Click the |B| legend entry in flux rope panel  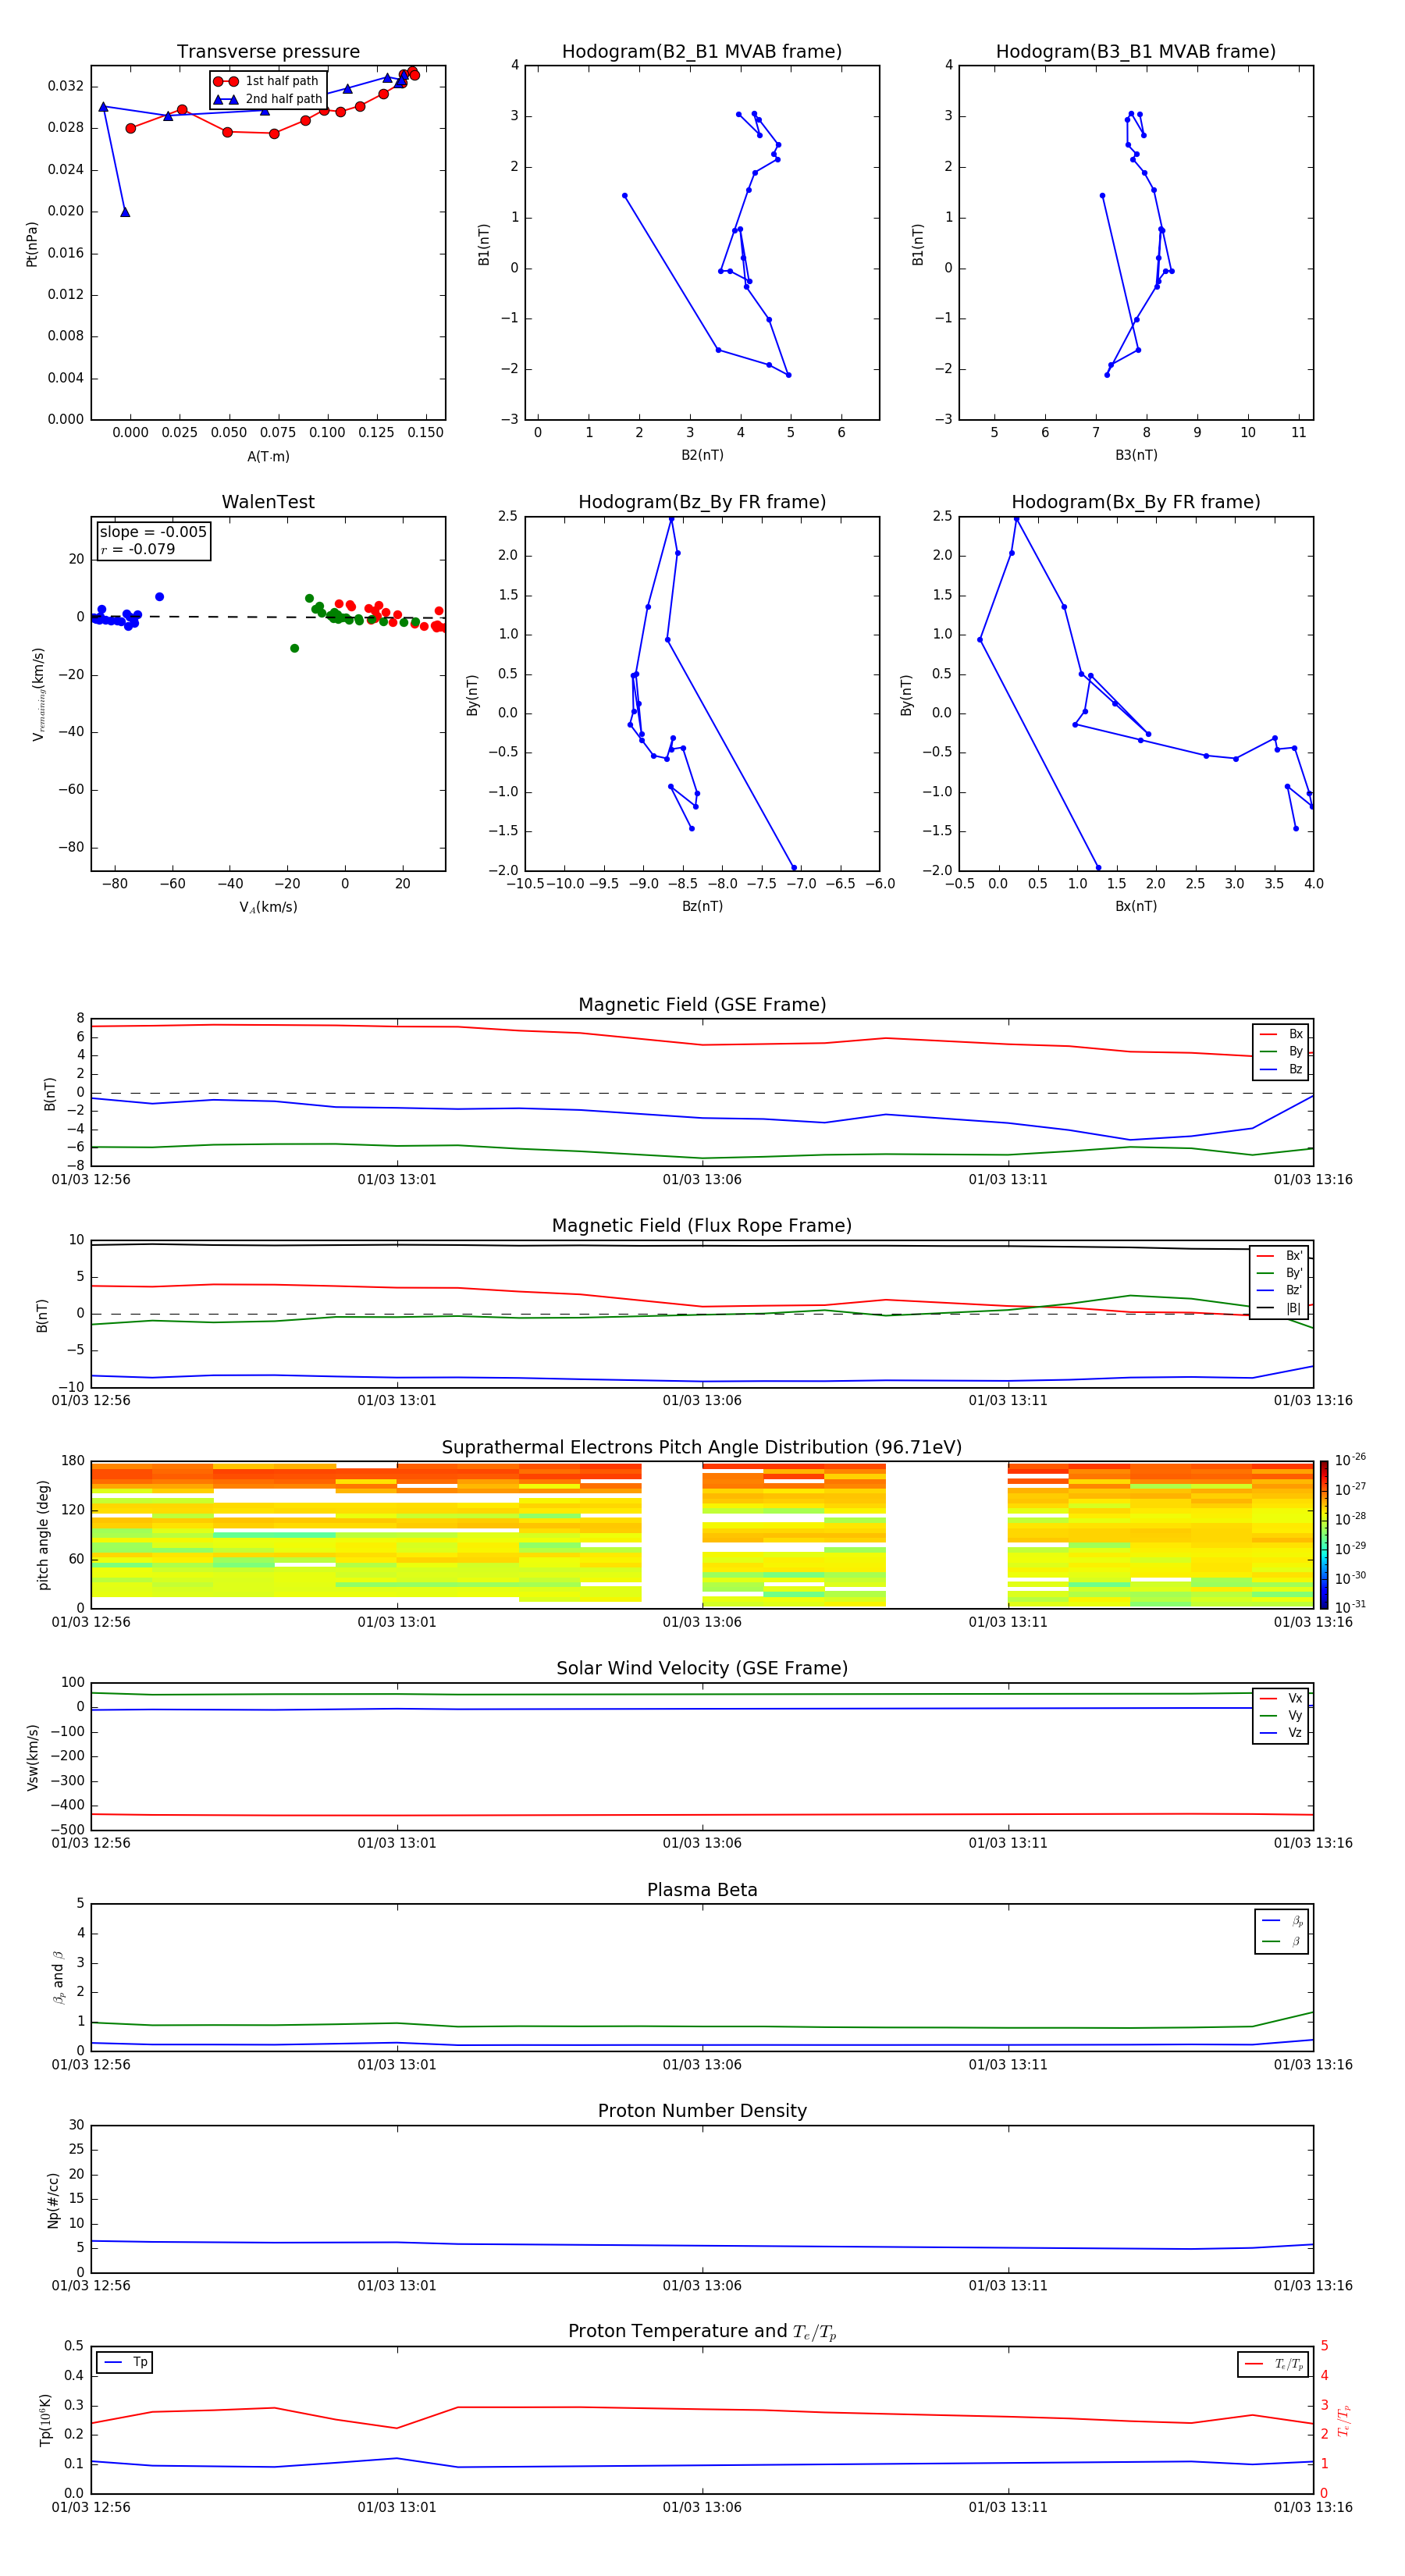tap(1279, 1308)
